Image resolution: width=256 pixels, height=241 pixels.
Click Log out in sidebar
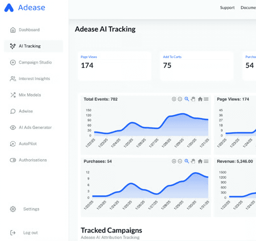30,233
